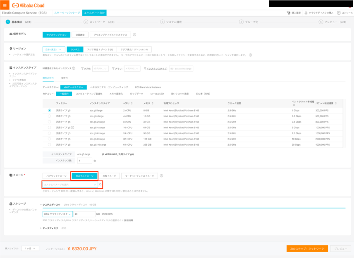This screenshot has width=354, height=258.
Task: Click the cloud disk purchase icon
Action: click(306, 13)
